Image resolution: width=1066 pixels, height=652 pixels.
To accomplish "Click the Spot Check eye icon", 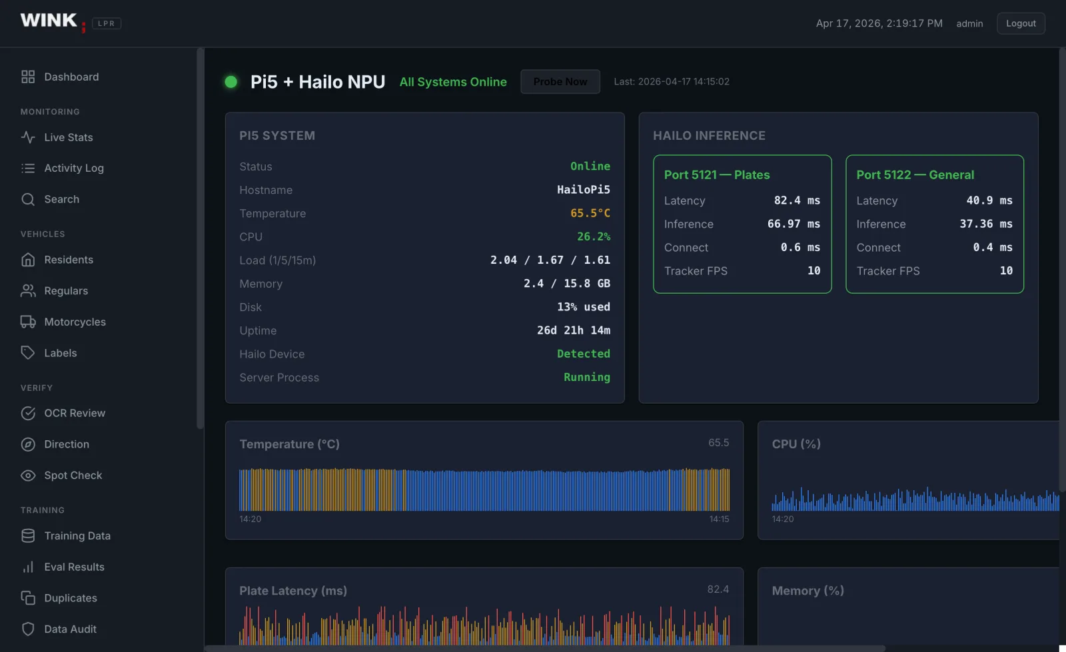I will (28, 476).
